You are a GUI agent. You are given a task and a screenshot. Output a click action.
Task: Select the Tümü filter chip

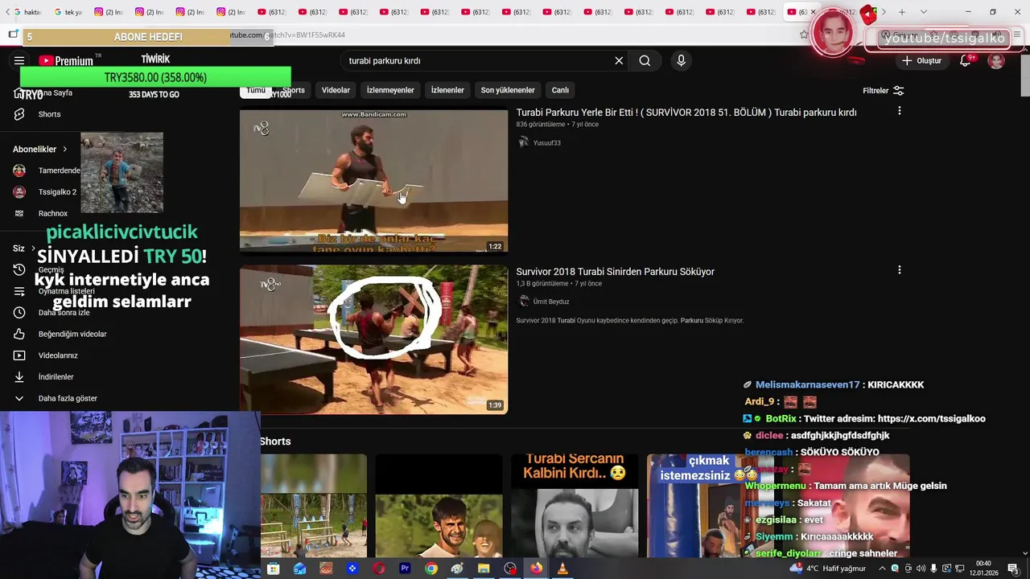[256, 90]
